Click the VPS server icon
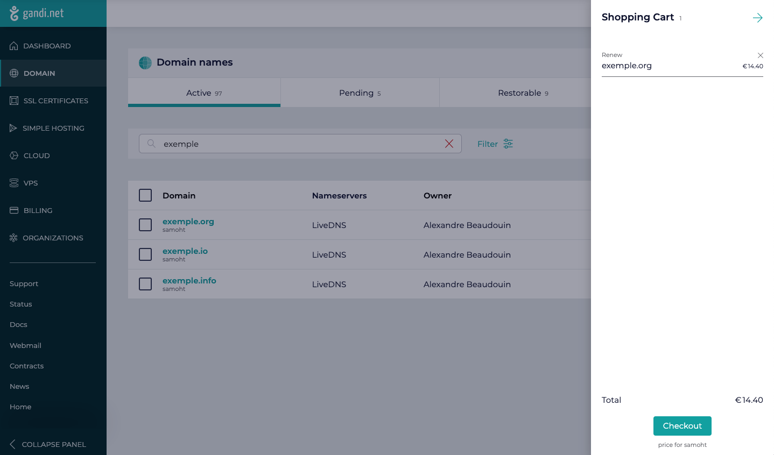Screen dimensions: 774x455 (14, 183)
